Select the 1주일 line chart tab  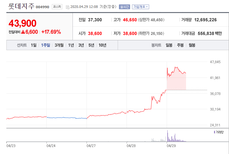pyautogui.click(x=45, y=45)
